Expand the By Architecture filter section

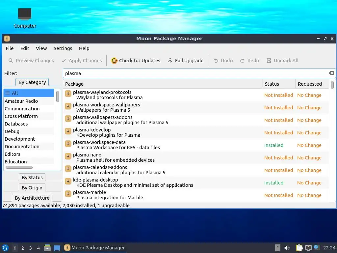click(x=32, y=198)
